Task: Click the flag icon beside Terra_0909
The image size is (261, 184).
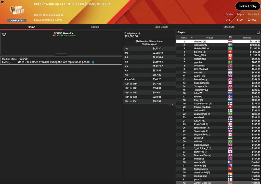Action: [230, 55]
